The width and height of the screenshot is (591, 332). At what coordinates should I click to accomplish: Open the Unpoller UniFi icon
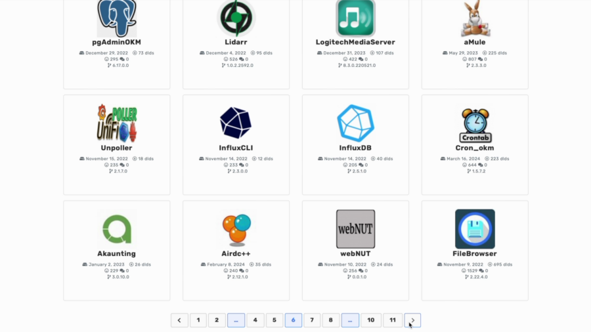click(x=117, y=123)
